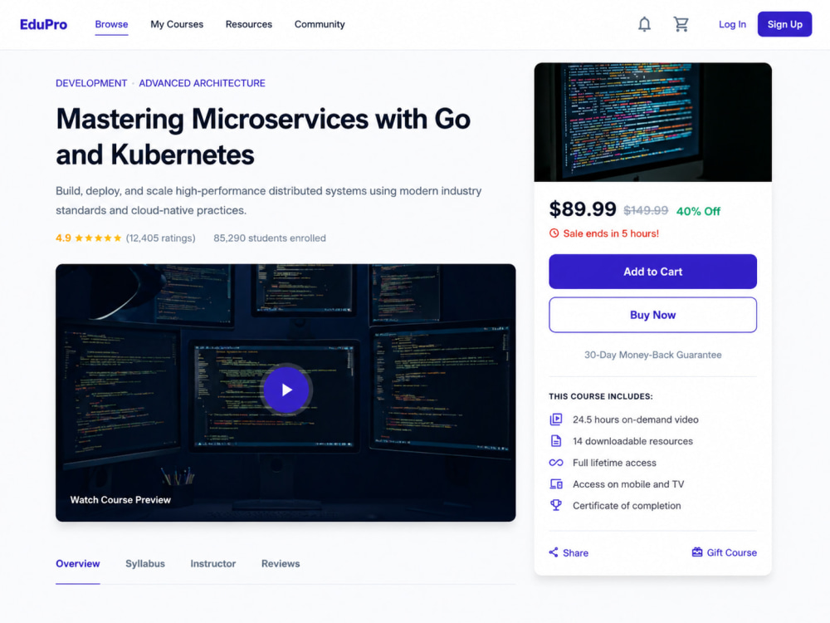Click the sale clock icon
Viewport: 830px width, 623px height.
[x=554, y=233]
